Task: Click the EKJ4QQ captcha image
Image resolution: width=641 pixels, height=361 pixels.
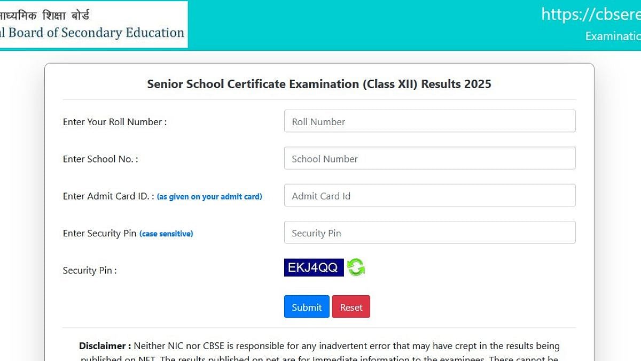Action: tap(314, 267)
